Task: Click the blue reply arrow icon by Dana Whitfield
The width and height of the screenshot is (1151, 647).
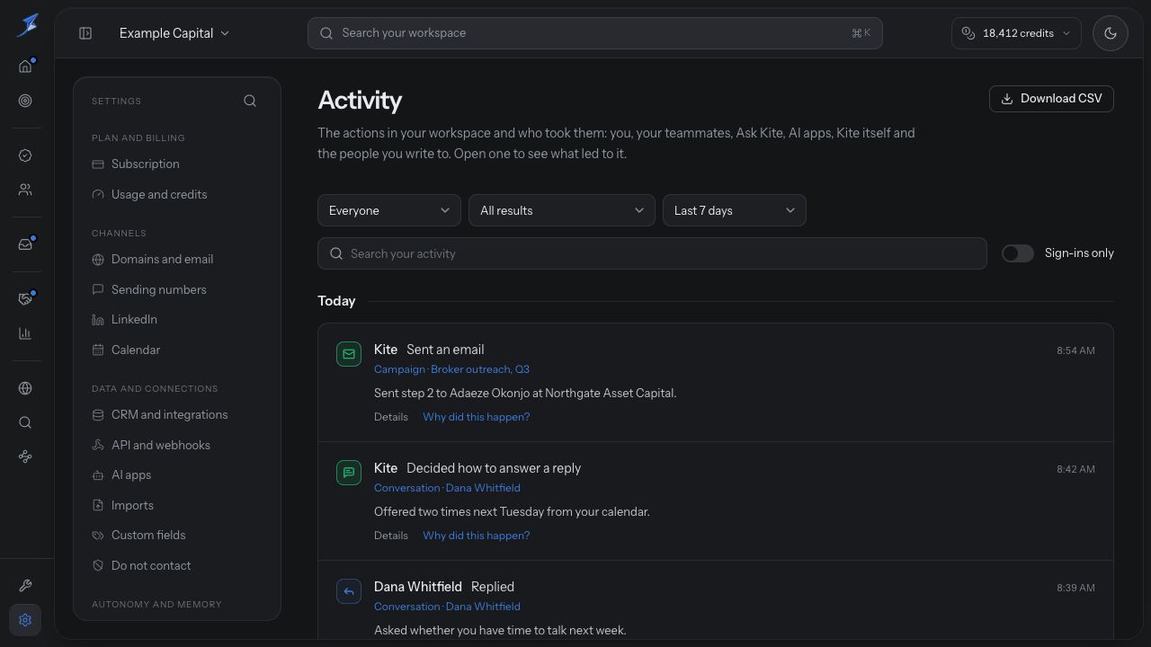Action: coord(349,591)
